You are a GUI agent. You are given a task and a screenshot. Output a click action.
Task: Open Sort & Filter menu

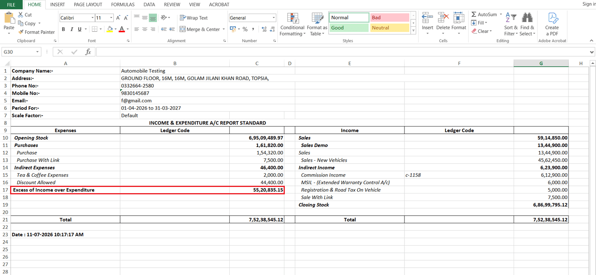[511, 24]
